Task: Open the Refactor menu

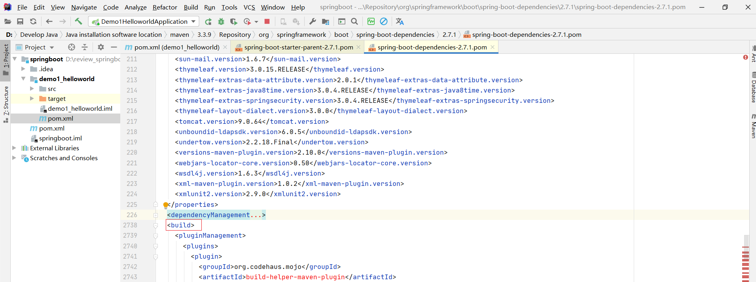Action: click(x=165, y=7)
